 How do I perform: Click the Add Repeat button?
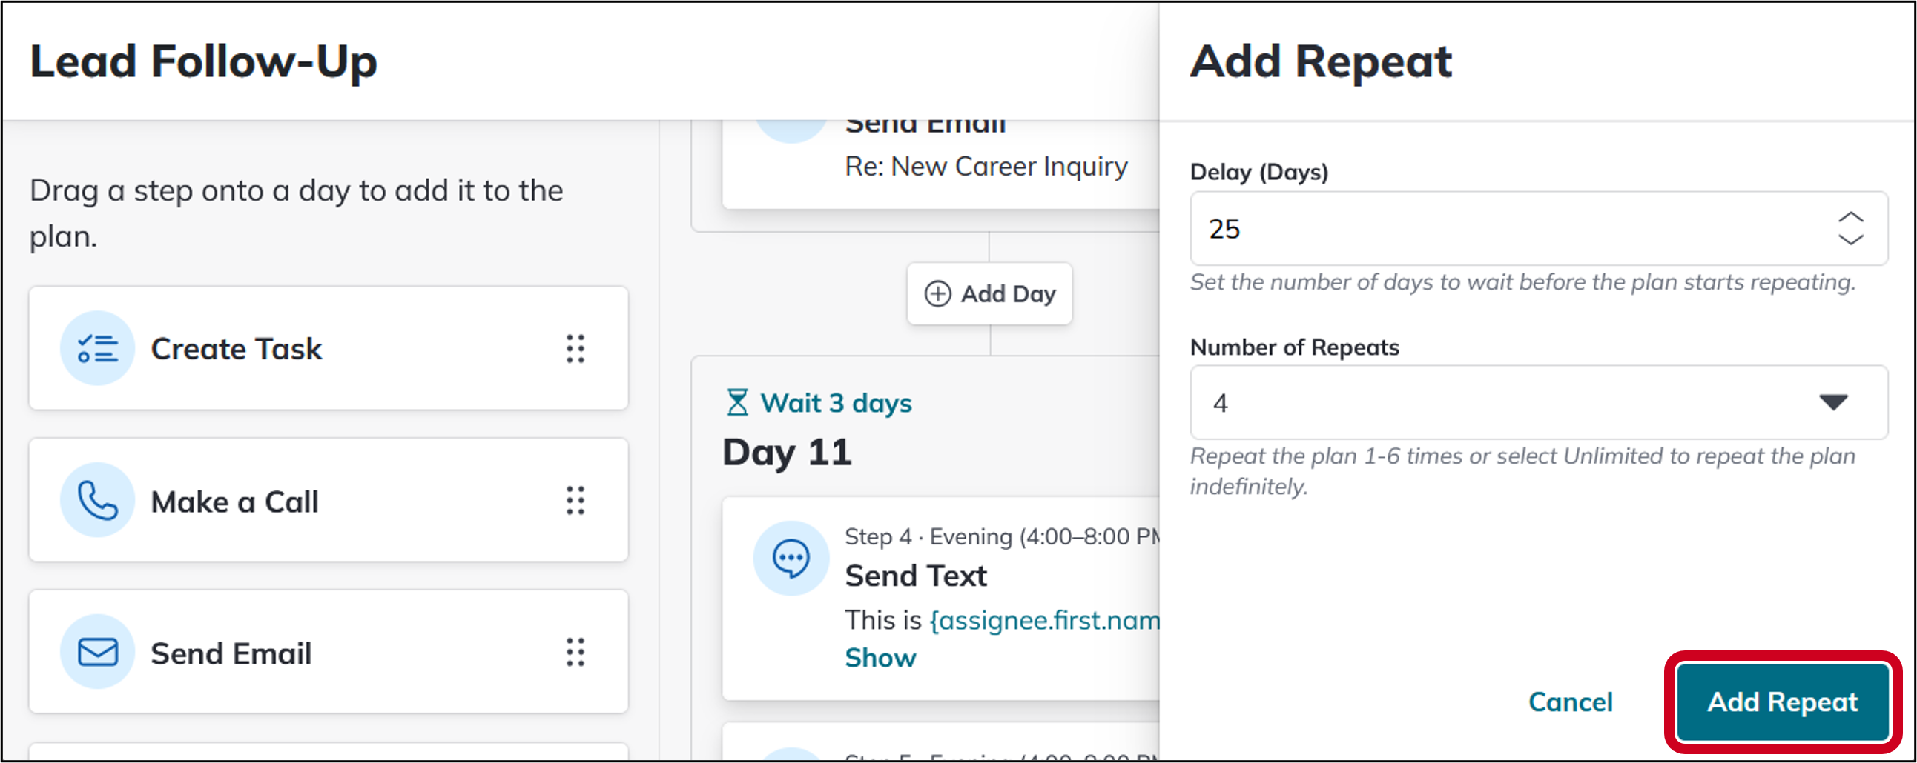click(1782, 702)
